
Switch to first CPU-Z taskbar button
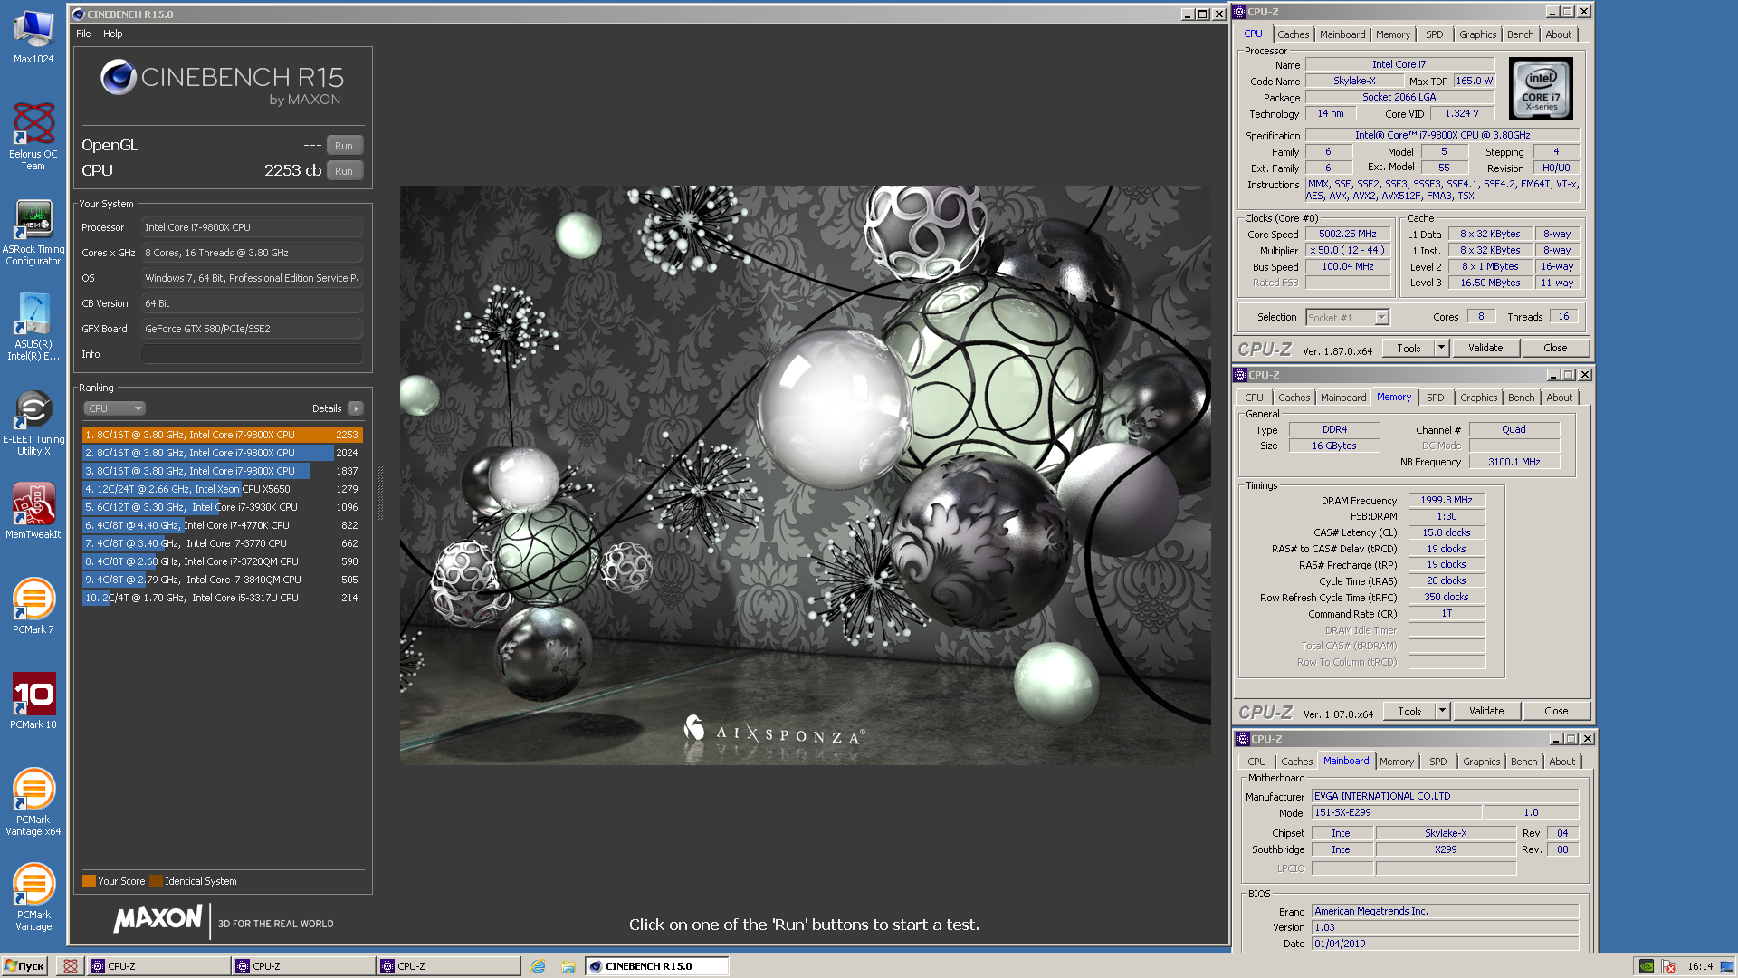tap(158, 966)
